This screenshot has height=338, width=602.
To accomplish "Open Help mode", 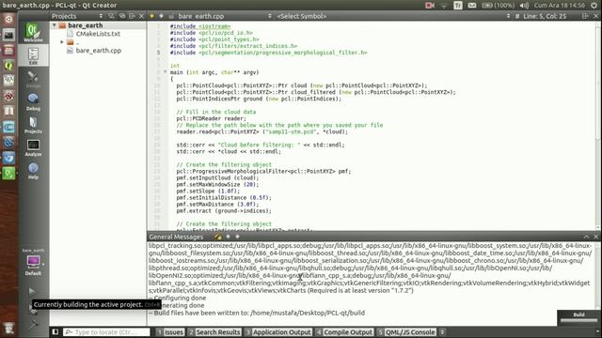I will click(33, 171).
